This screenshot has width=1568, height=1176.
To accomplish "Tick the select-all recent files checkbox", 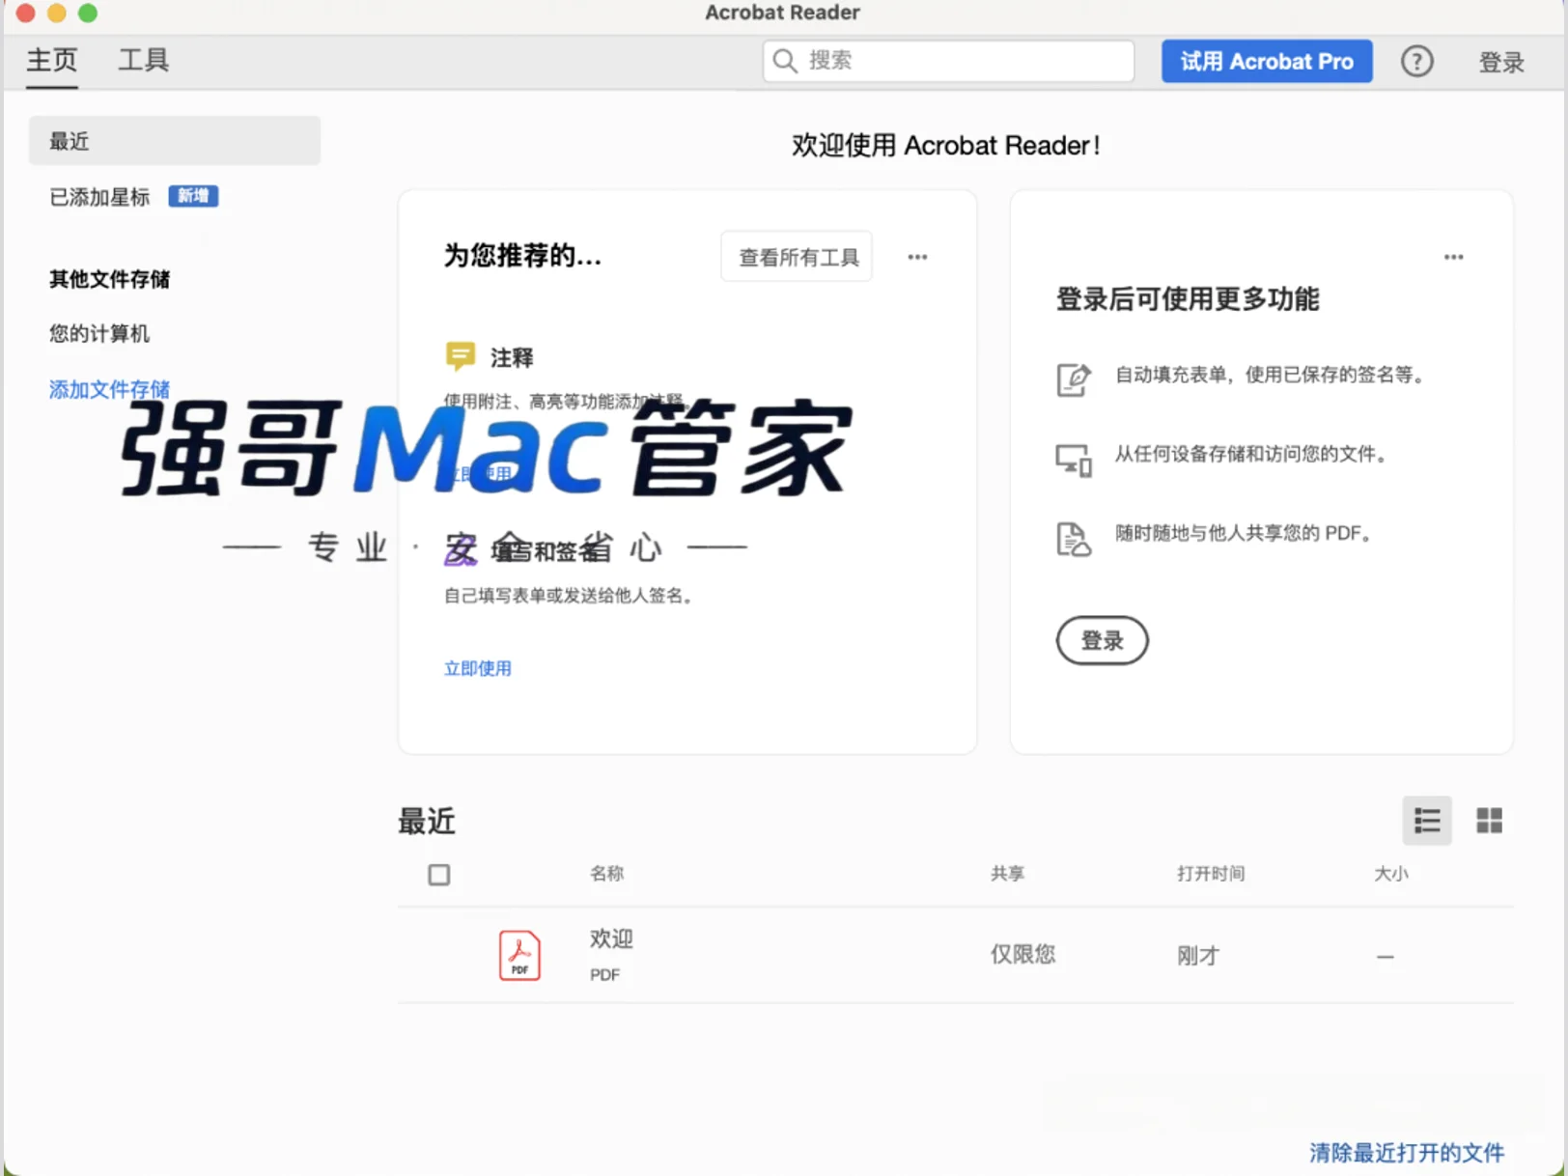I will coord(439,875).
